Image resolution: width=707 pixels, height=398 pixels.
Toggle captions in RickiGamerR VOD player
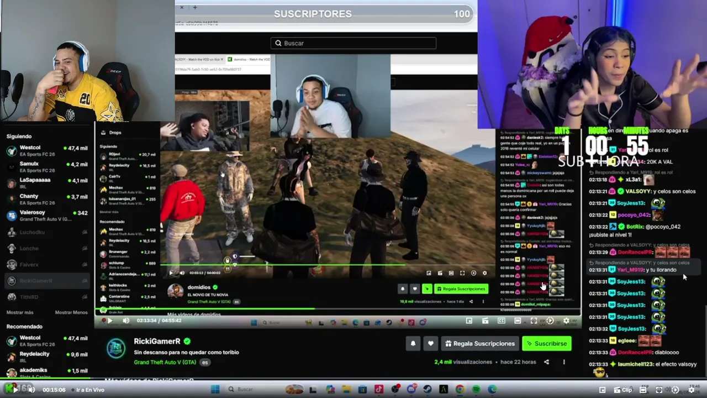[502, 321]
